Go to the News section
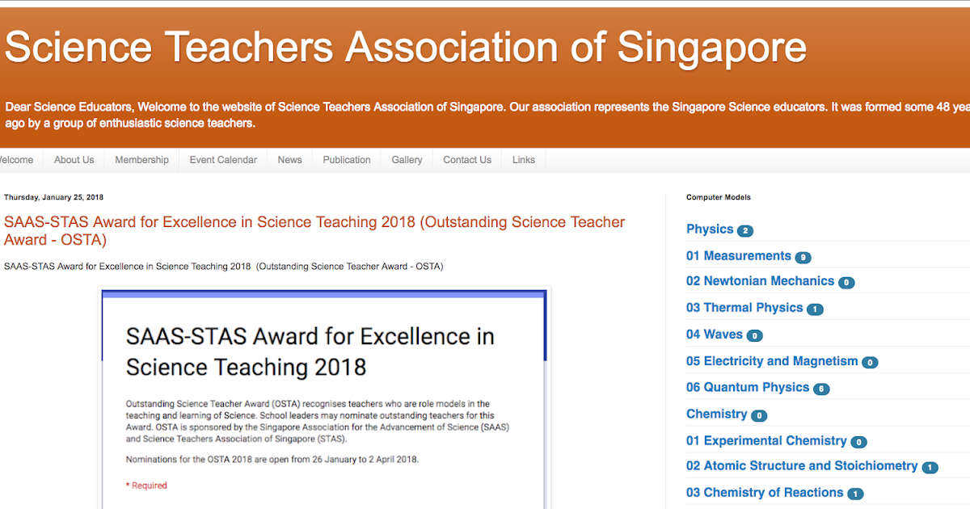 pos(289,159)
